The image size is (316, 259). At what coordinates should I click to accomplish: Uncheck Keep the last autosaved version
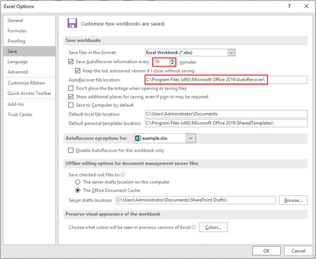point(78,71)
